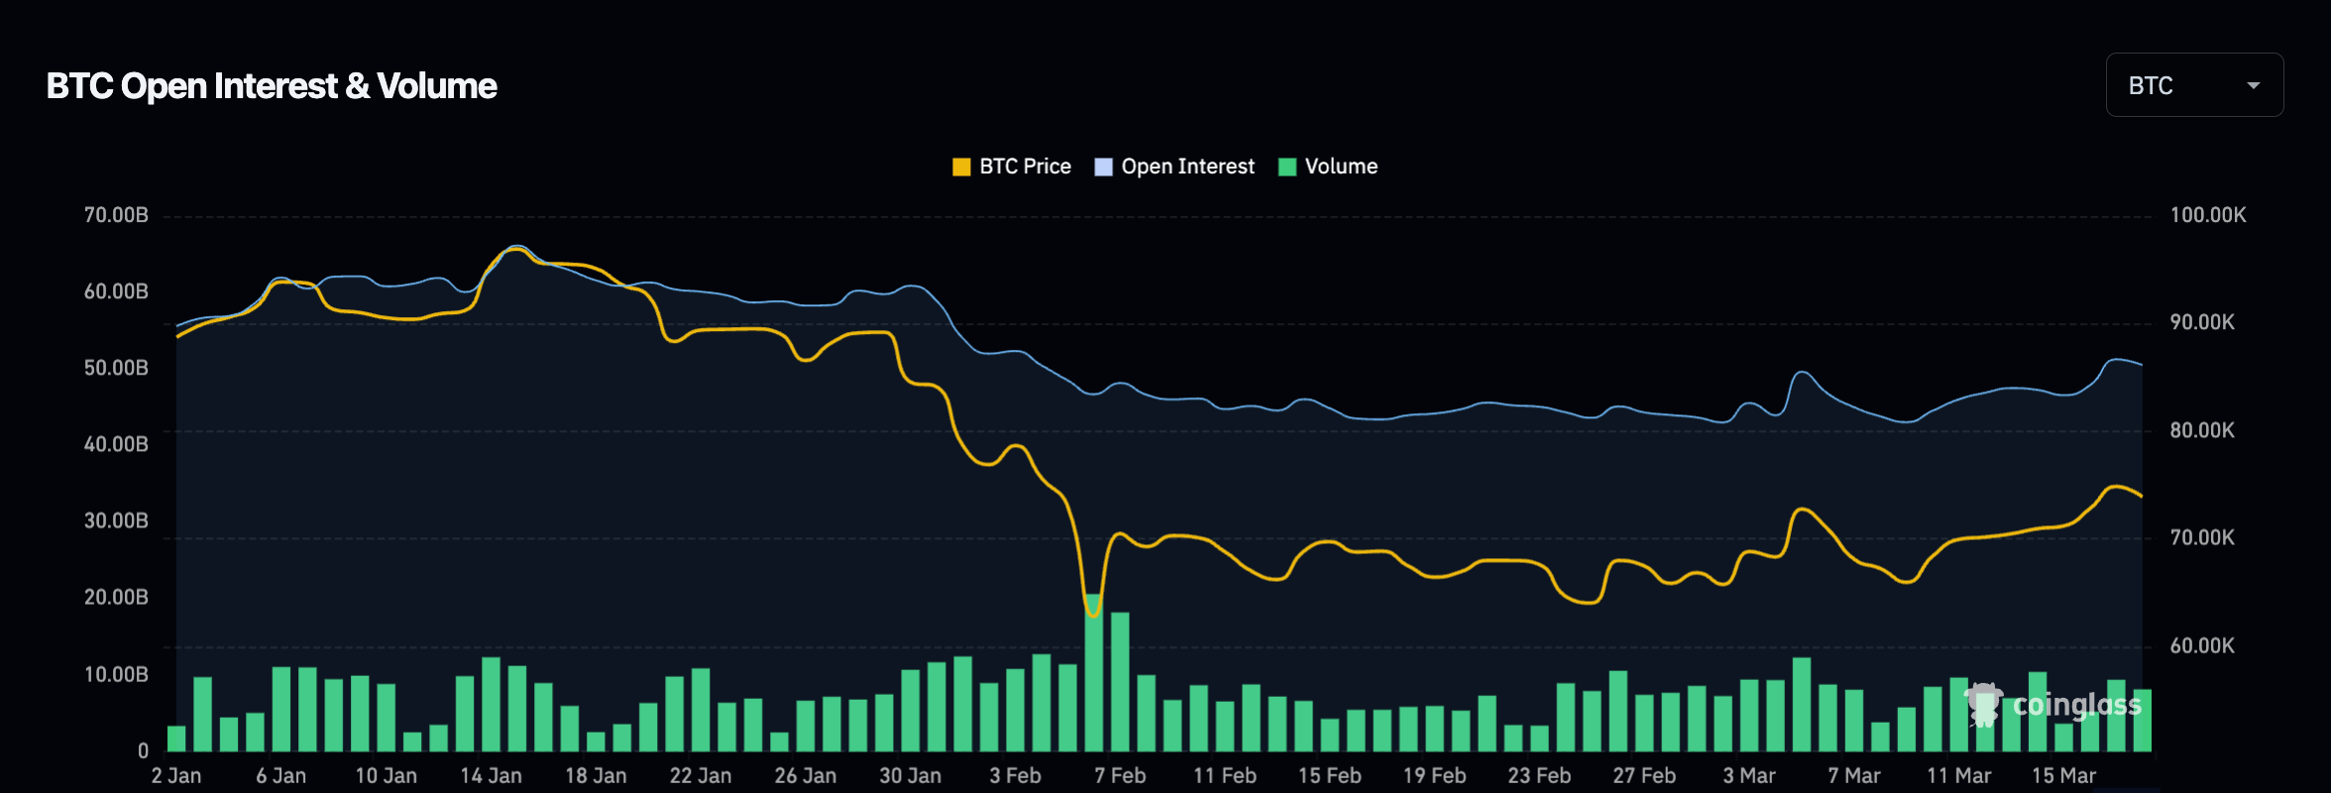
Task: Toggle Volume series via legend text
Action: pos(1341,167)
